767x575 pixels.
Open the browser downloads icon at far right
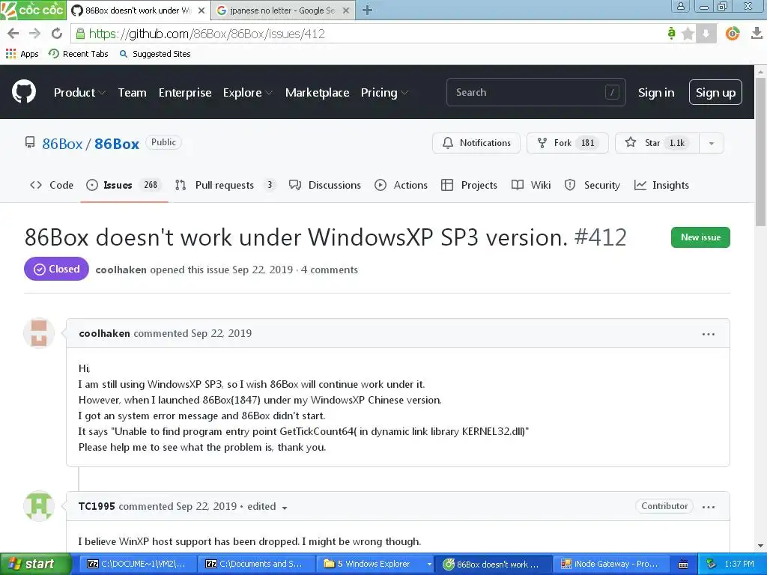[757, 33]
